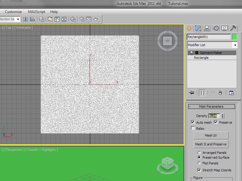Click Configure Modifier Sets icon

[x=231, y=93]
